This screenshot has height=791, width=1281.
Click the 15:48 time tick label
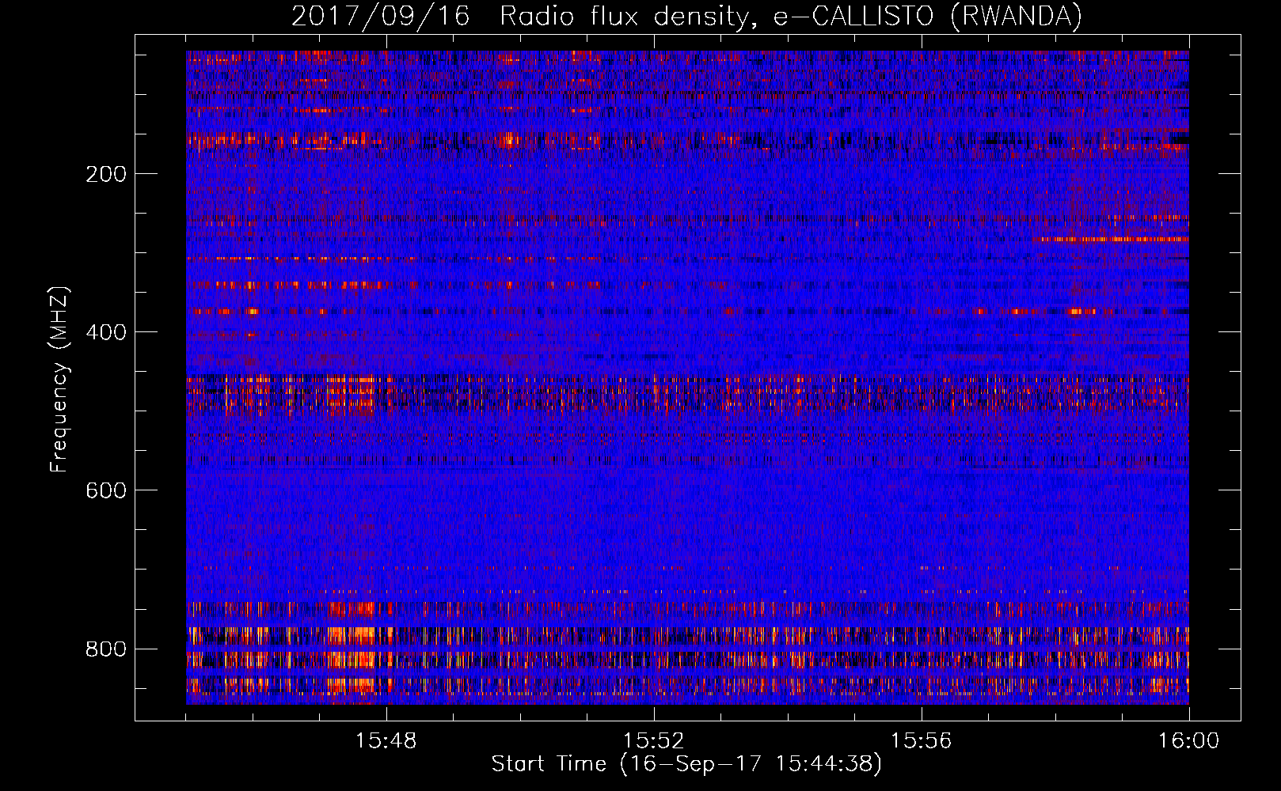386,741
